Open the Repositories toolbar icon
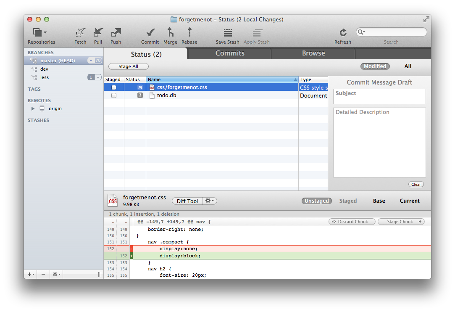Image resolution: width=455 pixels, height=312 pixels. (x=37, y=32)
